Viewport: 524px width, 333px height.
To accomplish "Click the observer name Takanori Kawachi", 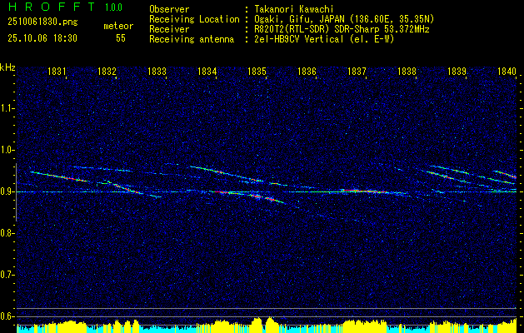I will point(292,9).
